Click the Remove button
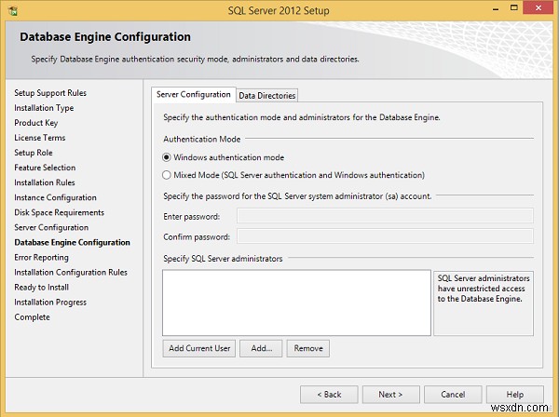559x417 pixels. pos(308,348)
